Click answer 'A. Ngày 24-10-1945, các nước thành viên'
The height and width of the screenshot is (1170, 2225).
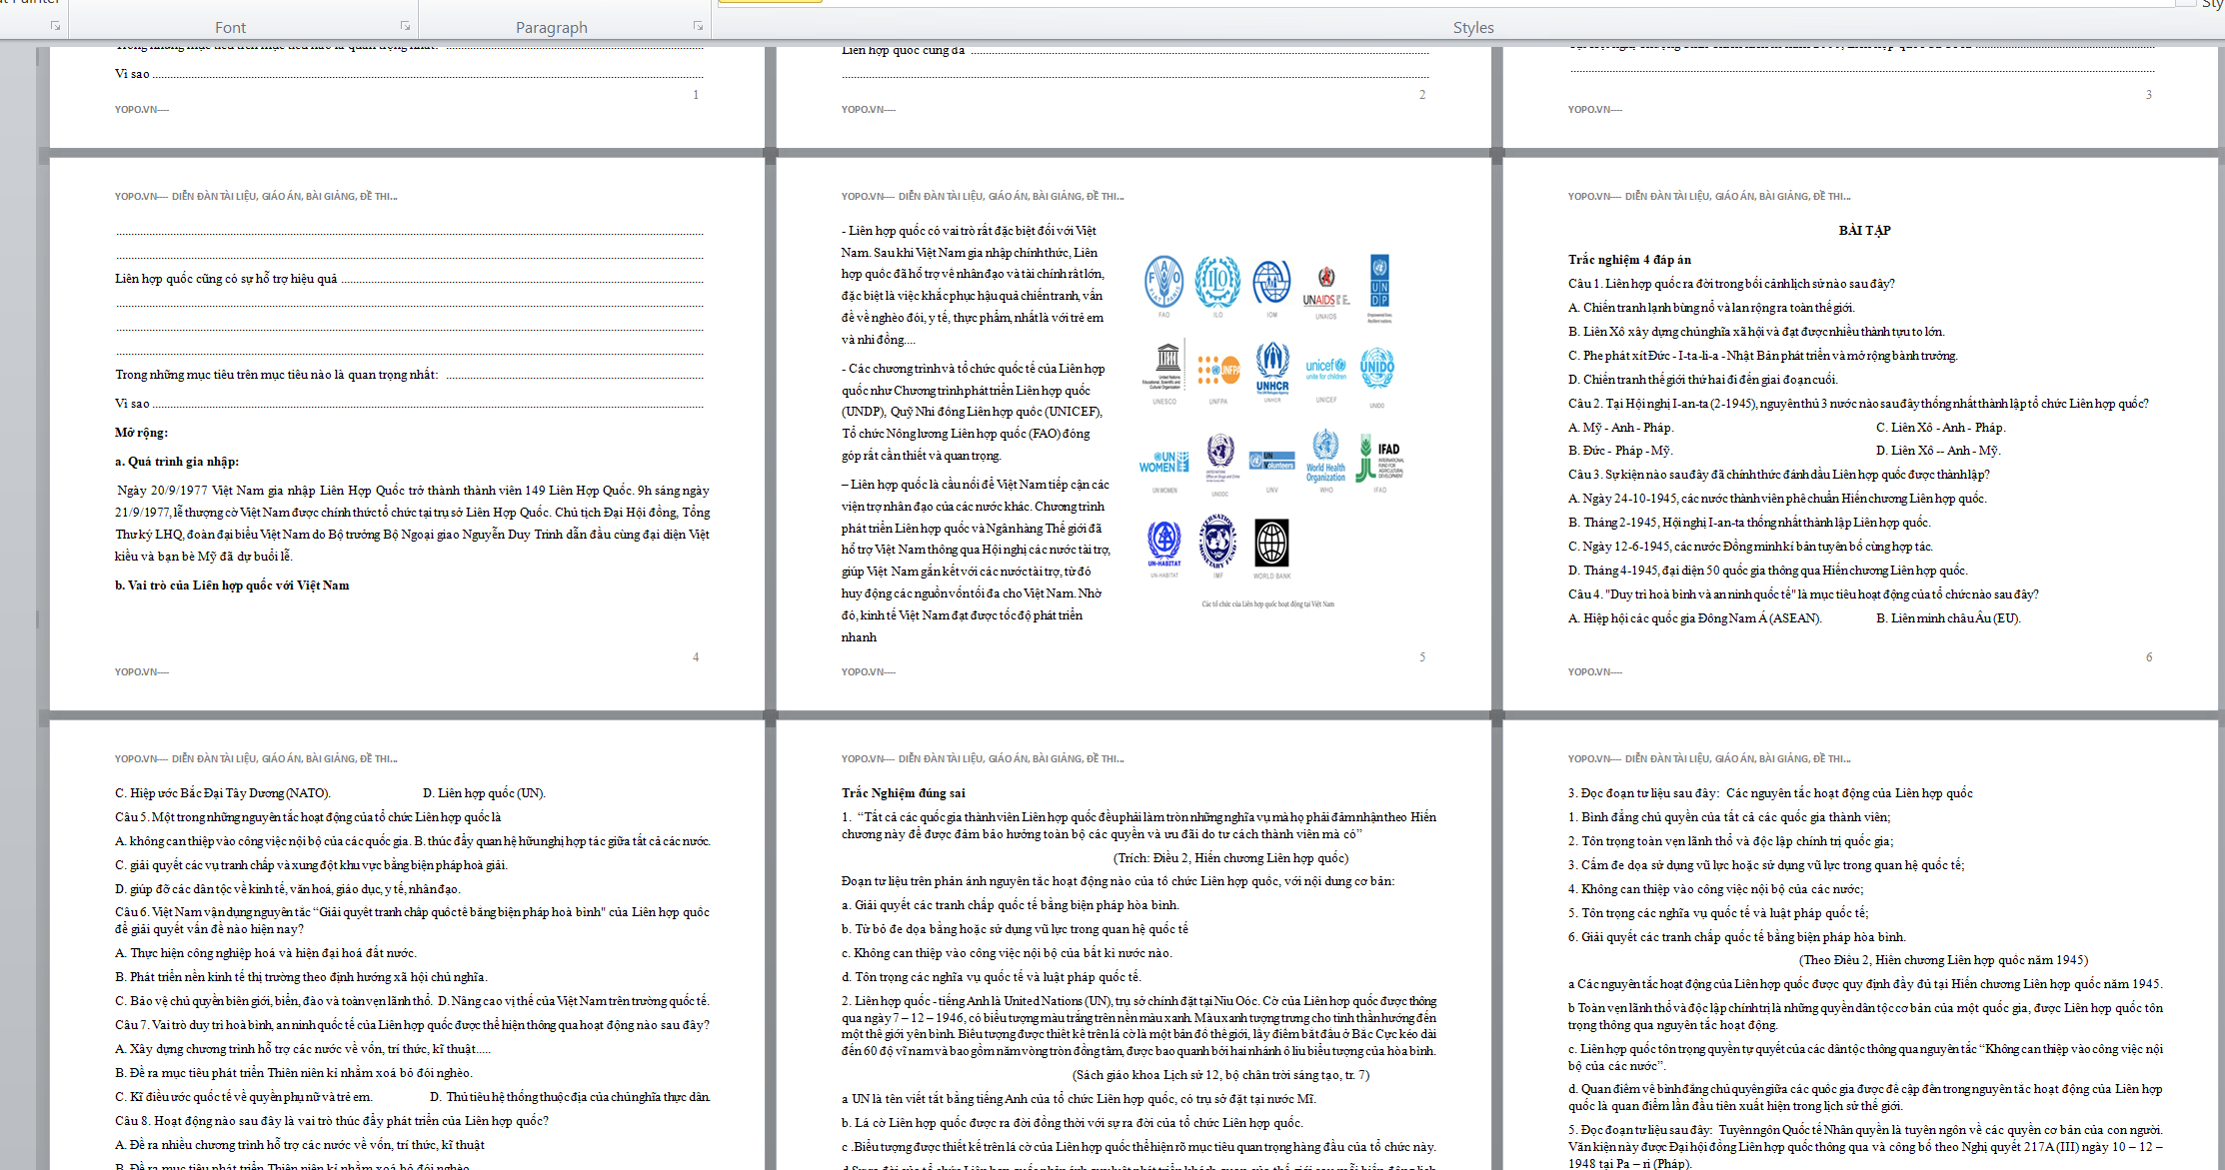[1777, 499]
